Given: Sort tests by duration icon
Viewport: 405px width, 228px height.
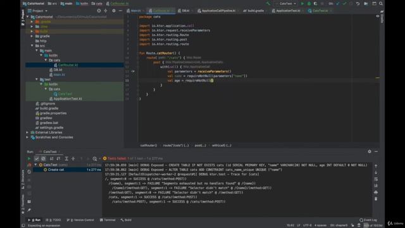Looking at the screenshot, I should tap(58, 158).
